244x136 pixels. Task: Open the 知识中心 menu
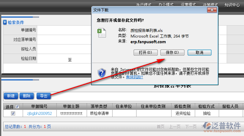[232, 5]
